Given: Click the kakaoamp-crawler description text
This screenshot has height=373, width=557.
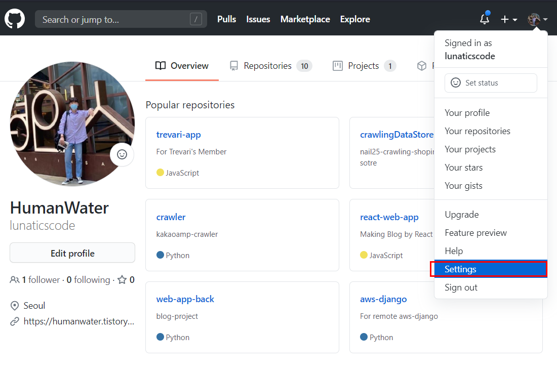Looking at the screenshot, I should (x=187, y=234).
